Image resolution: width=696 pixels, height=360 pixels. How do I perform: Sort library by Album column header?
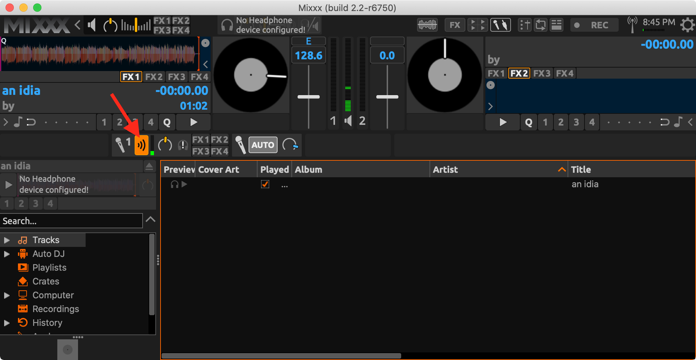point(360,169)
